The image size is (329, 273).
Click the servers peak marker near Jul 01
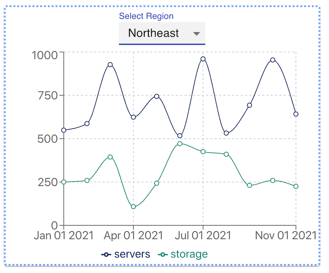(x=203, y=58)
